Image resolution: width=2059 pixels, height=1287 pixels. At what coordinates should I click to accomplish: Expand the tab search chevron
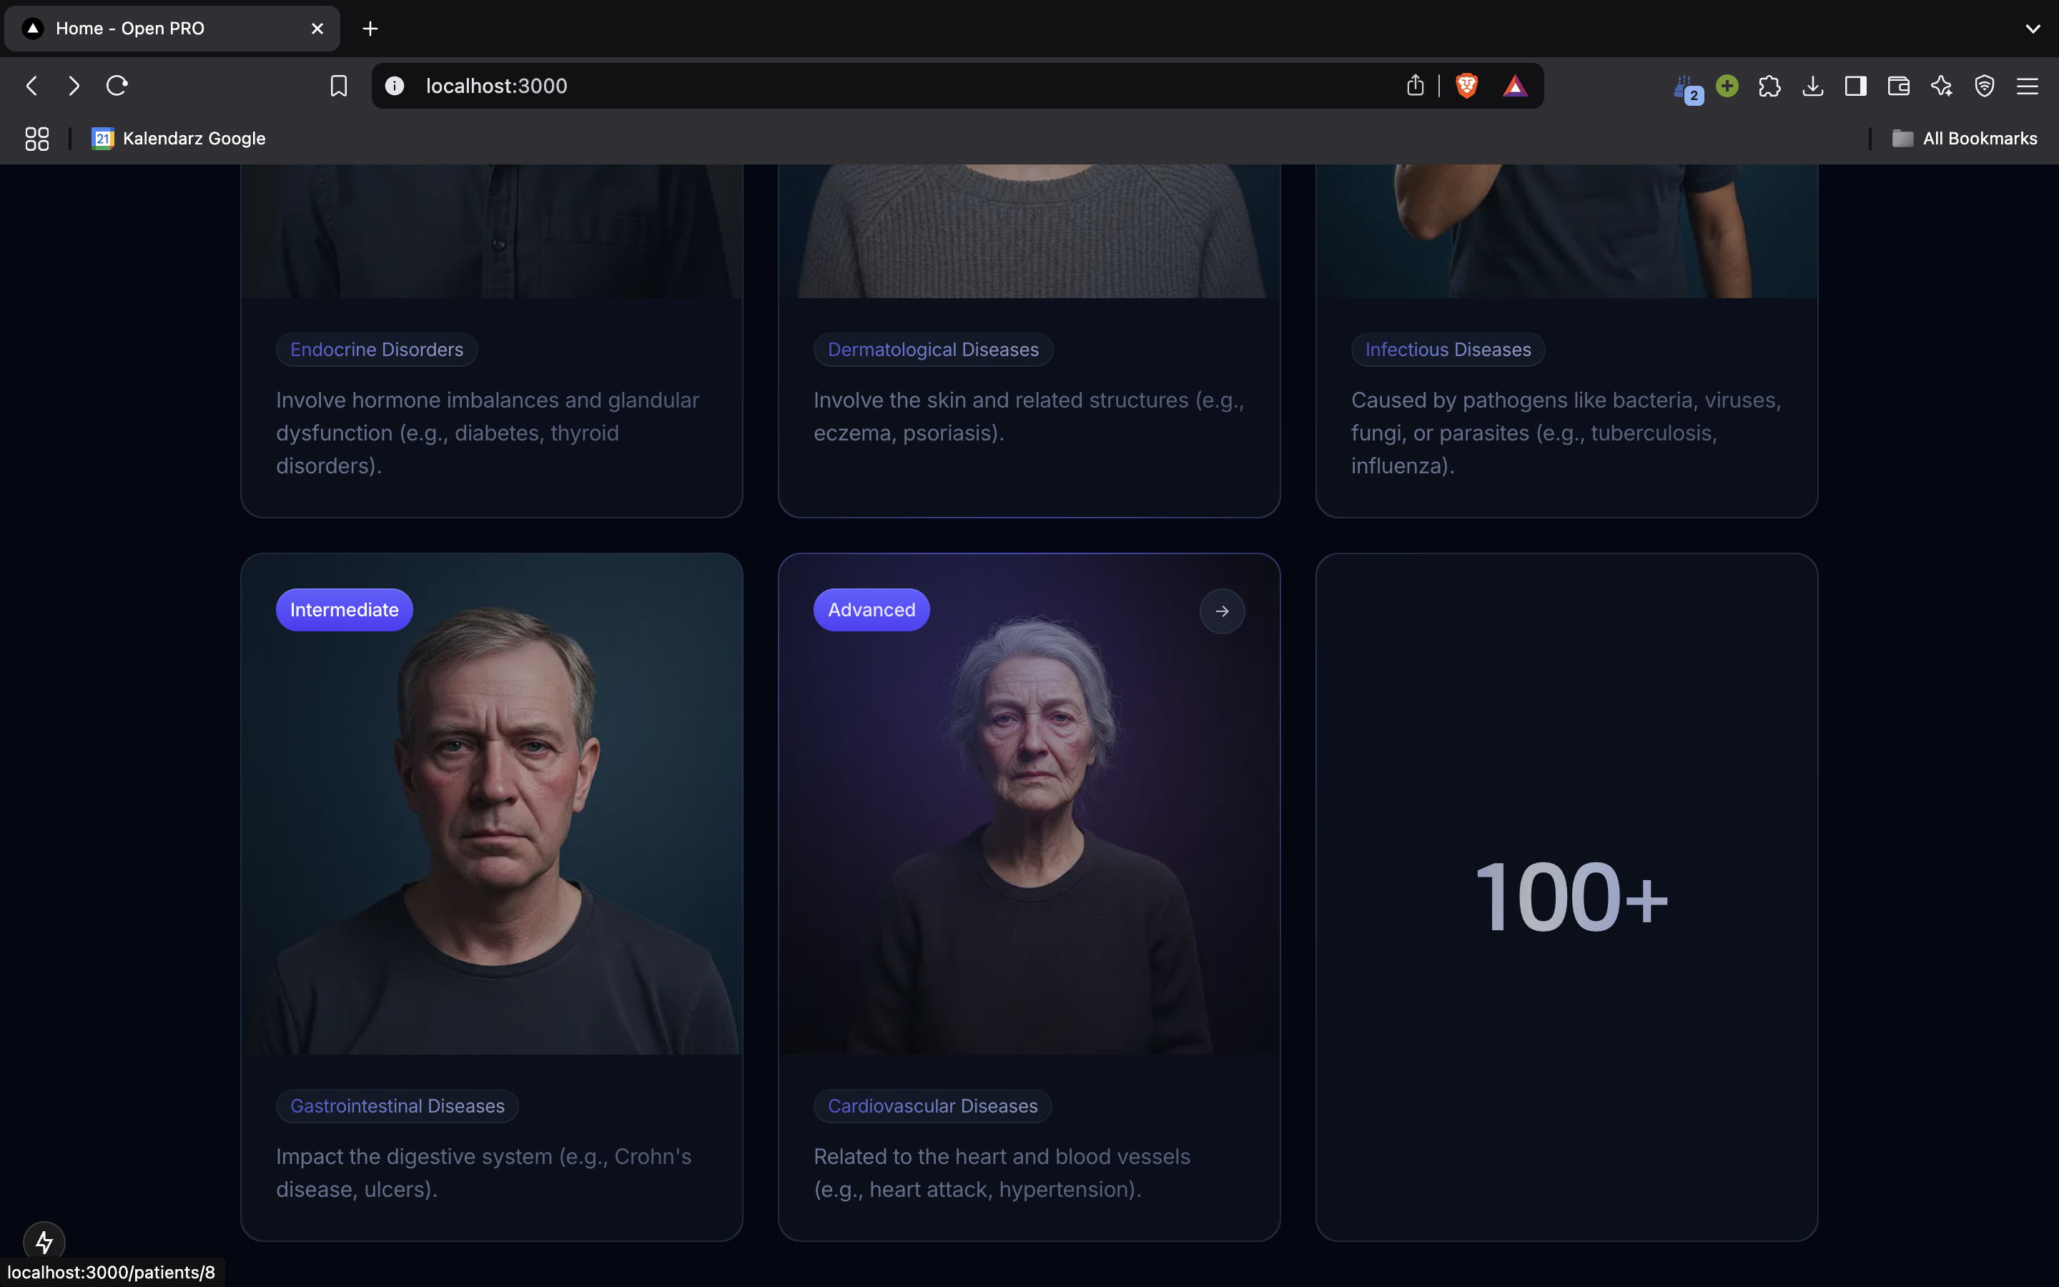[2033, 29]
